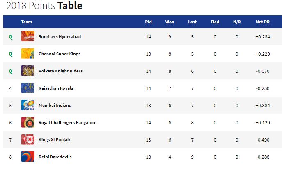Click the Q qualified marker for Chennai
This screenshot has width=282, height=182.
(11, 54)
